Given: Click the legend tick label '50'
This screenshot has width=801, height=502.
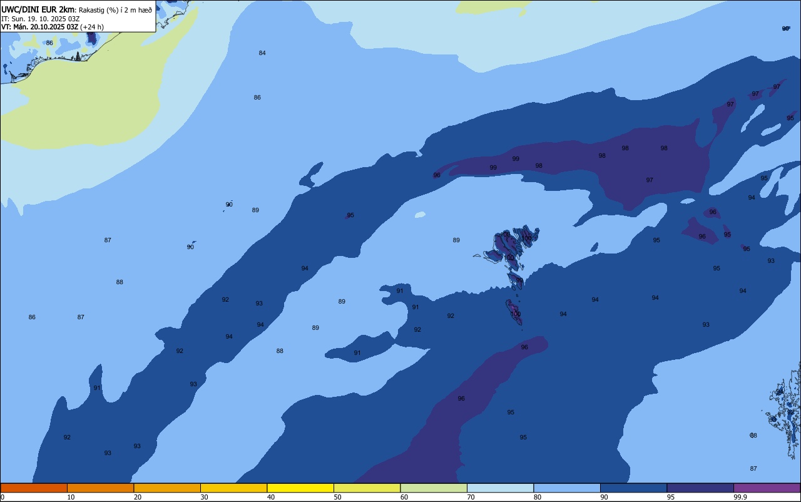Looking at the screenshot, I should coord(337,497).
